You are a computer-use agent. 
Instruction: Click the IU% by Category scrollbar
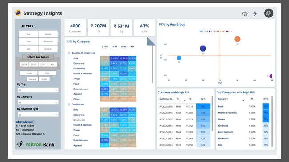[x=153, y=64]
